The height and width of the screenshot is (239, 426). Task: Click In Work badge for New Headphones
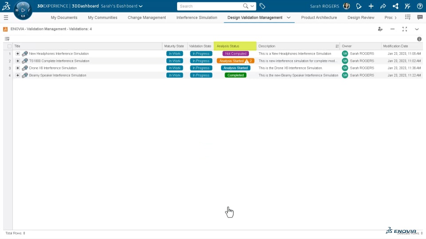coord(175,54)
